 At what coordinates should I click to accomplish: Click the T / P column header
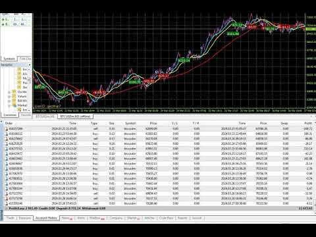point(196,123)
